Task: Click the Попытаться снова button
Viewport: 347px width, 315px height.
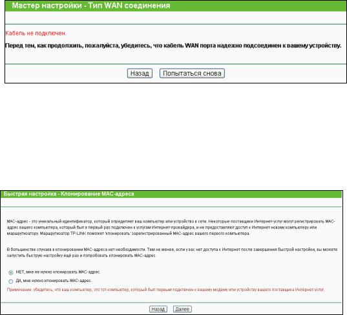Action: (192, 73)
